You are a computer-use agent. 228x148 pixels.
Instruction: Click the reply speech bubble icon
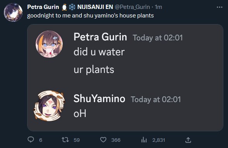tap(31, 139)
